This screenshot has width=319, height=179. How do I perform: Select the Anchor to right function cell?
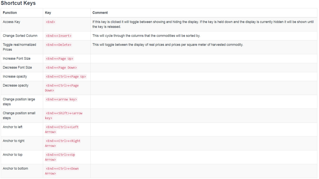pos(14,141)
